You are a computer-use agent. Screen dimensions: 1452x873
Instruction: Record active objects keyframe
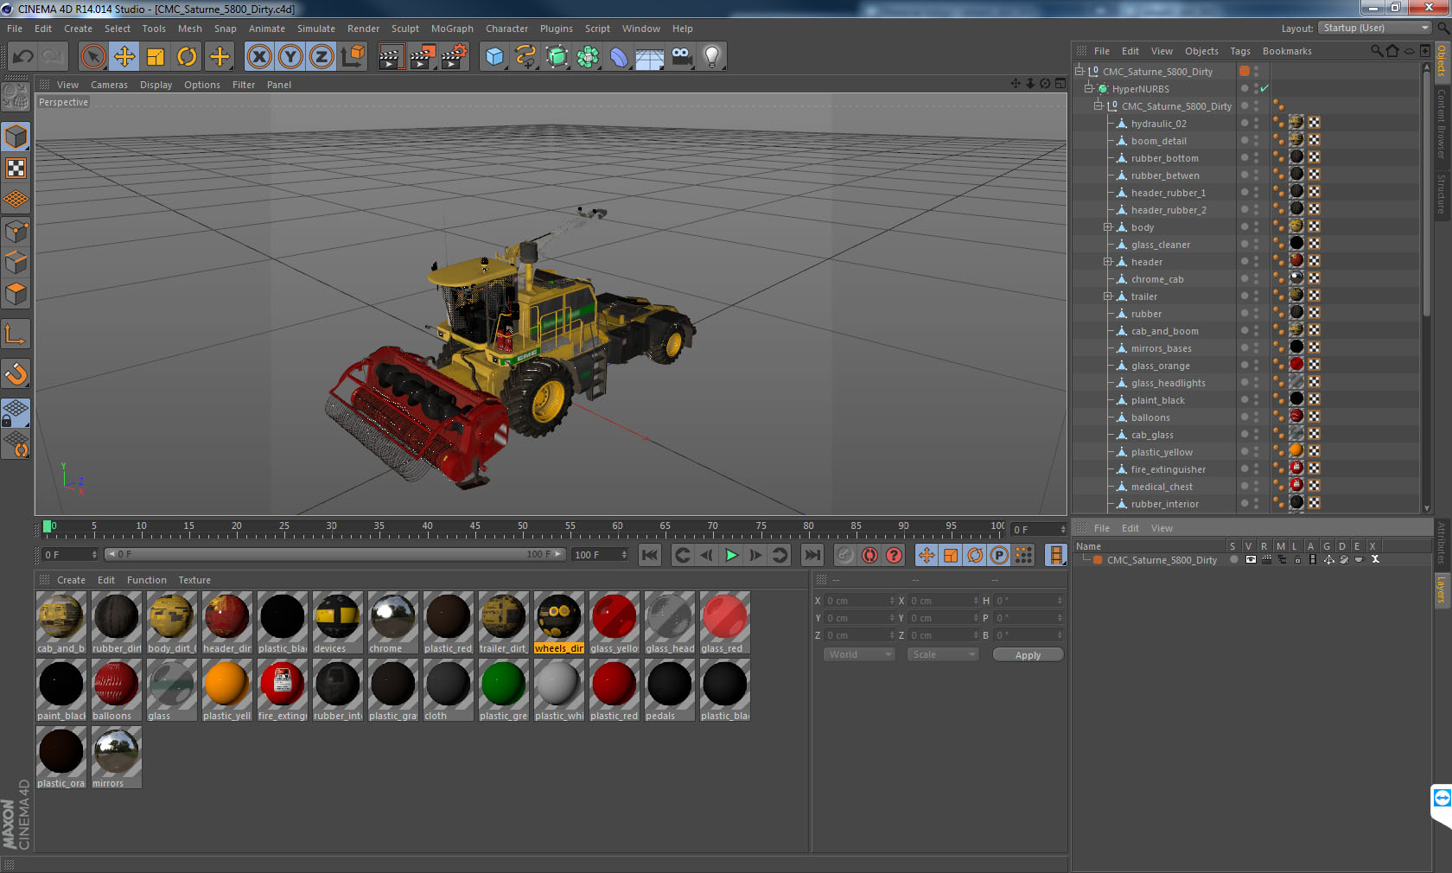pyautogui.click(x=845, y=555)
